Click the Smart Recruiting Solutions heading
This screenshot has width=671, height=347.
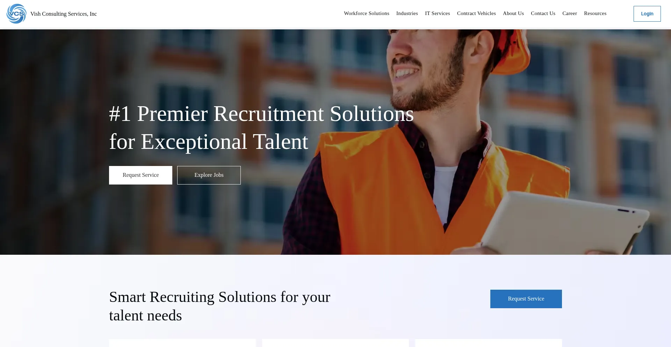219,306
